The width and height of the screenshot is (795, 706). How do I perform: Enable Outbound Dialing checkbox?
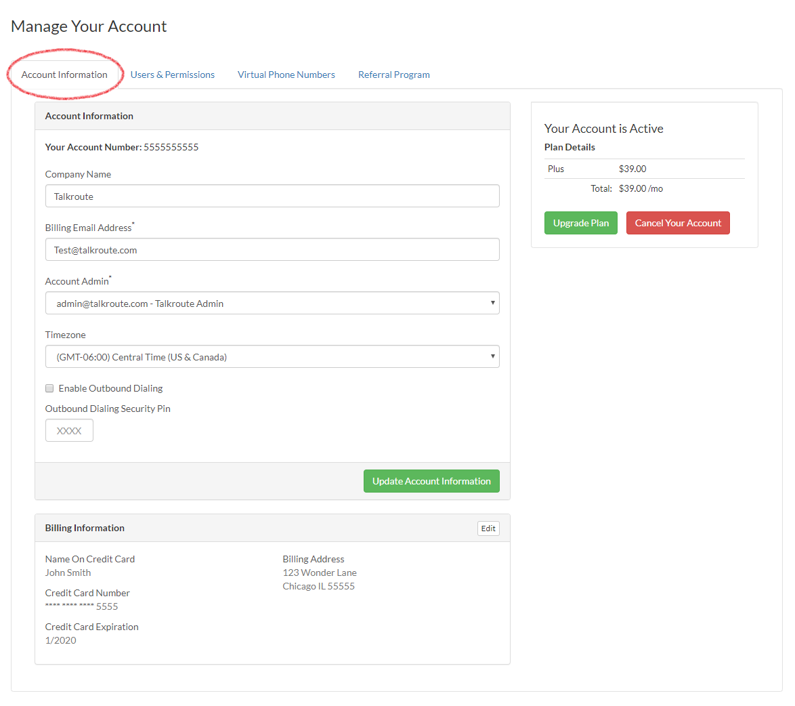(x=49, y=388)
